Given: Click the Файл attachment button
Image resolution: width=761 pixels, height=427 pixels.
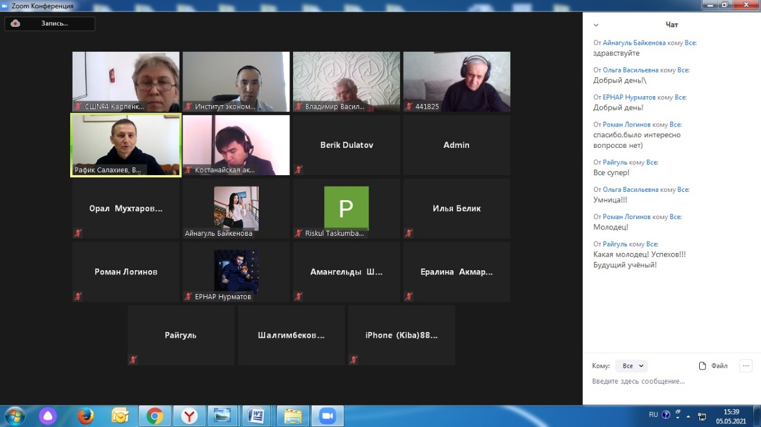Looking at the screenshot, I should (x=713, y=366).
